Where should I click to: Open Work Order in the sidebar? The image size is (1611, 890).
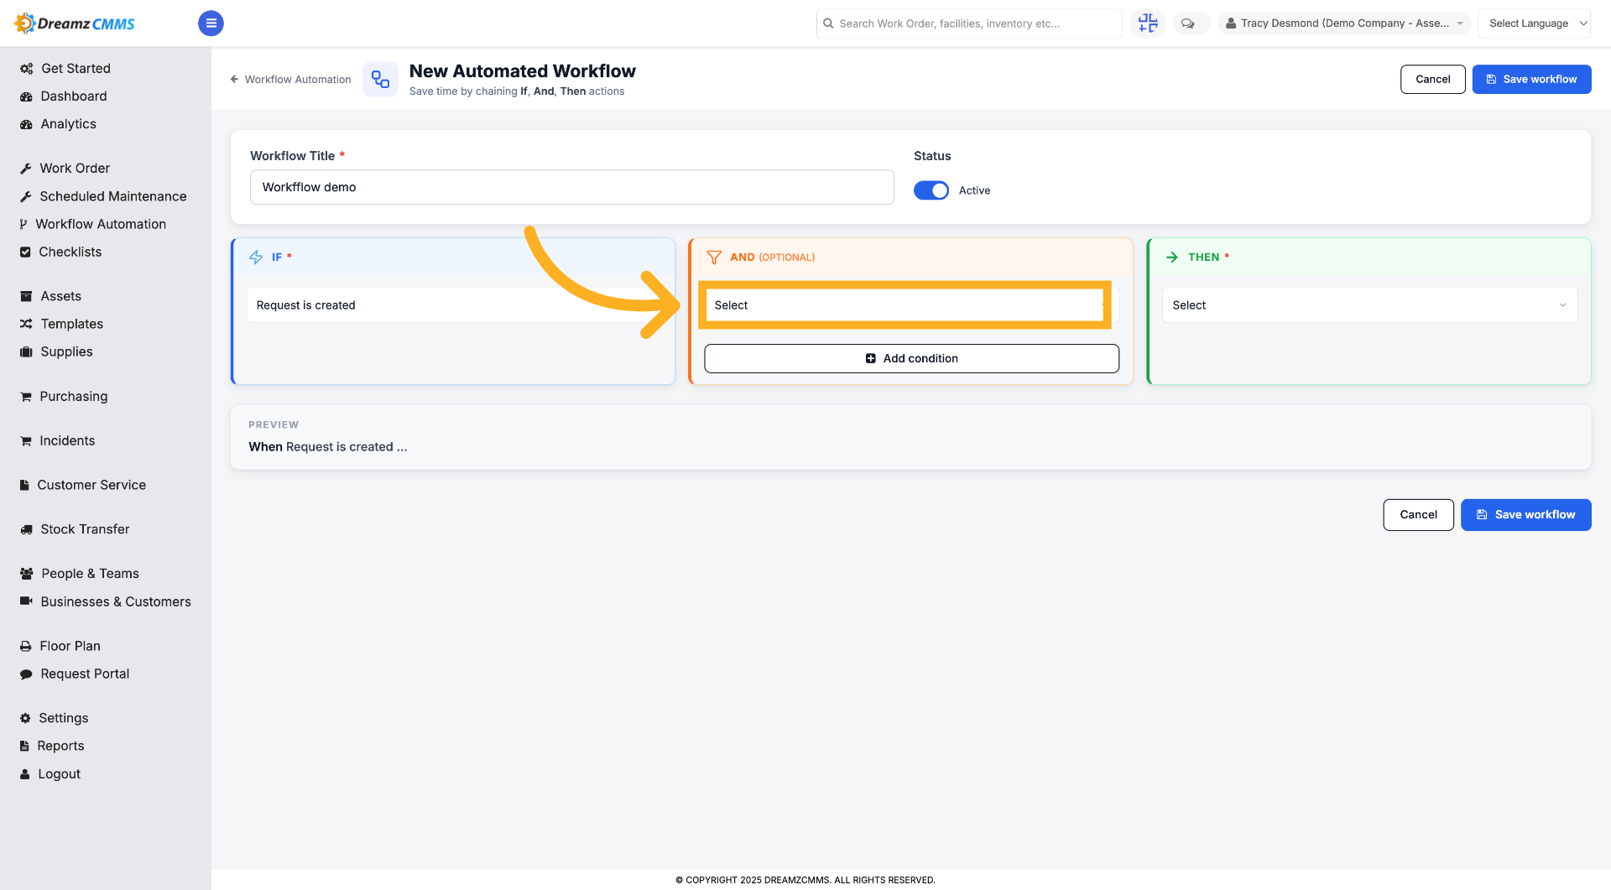click(75, 169)
